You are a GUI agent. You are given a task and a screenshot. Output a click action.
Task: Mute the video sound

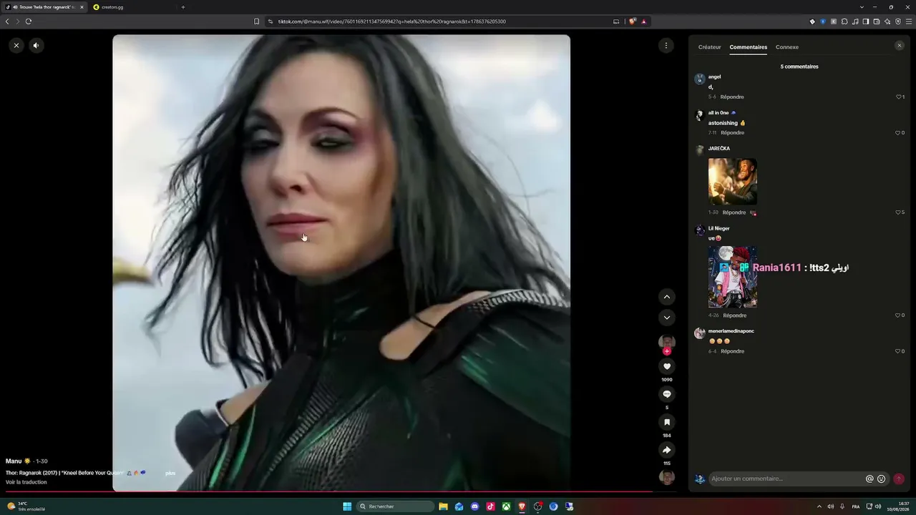(x=36, y=45)
